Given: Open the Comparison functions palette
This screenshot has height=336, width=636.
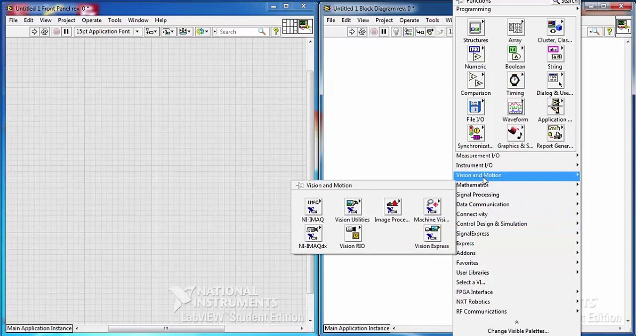Looking at the screenshot, I should 475,81.
